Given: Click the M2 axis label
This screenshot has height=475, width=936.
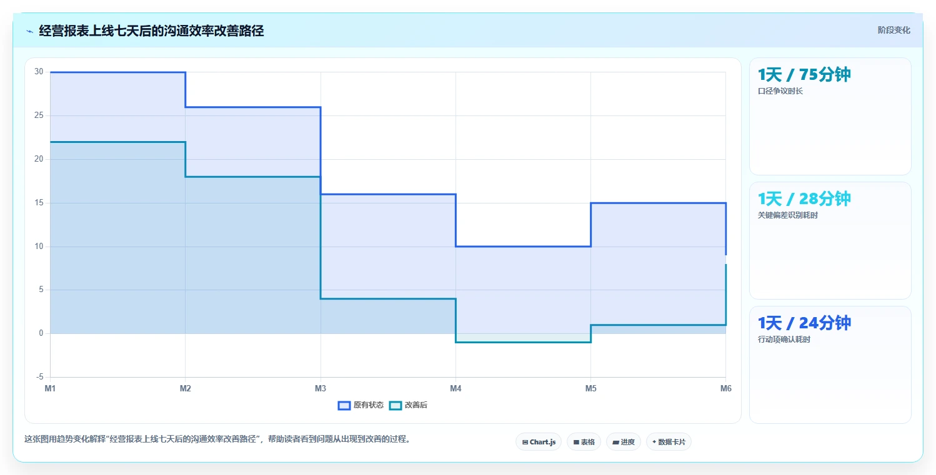Looking at the screenshot, I should pos(186,389).
